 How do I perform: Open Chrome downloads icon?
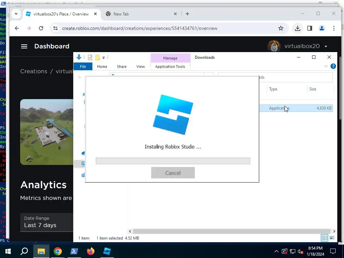(298, 28)
